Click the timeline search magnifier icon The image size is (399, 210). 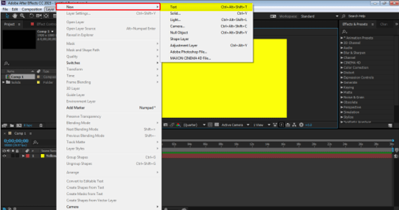(x=36, y=142)
